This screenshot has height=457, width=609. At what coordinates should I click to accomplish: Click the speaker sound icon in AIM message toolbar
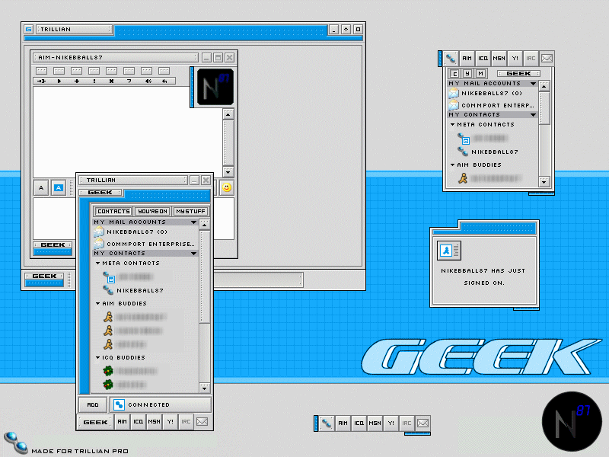[x=148, y=81]
